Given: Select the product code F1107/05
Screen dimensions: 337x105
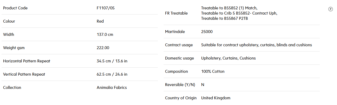Looking at the screenshot, I should coord(106,8).
